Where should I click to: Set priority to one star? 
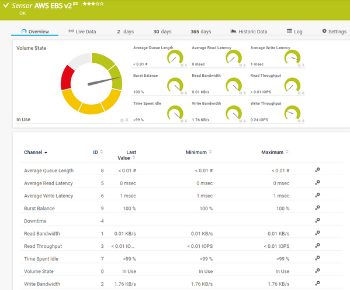[85, 4]
